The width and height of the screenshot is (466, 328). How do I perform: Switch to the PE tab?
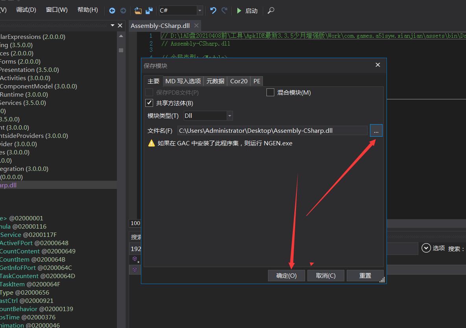tap(257, 81)
